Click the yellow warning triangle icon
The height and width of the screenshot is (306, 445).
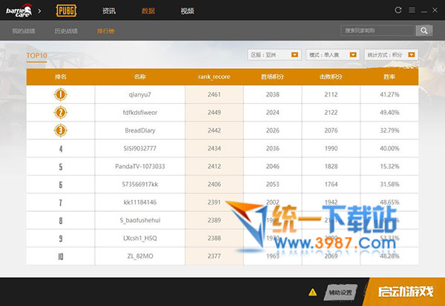(312, 292)
